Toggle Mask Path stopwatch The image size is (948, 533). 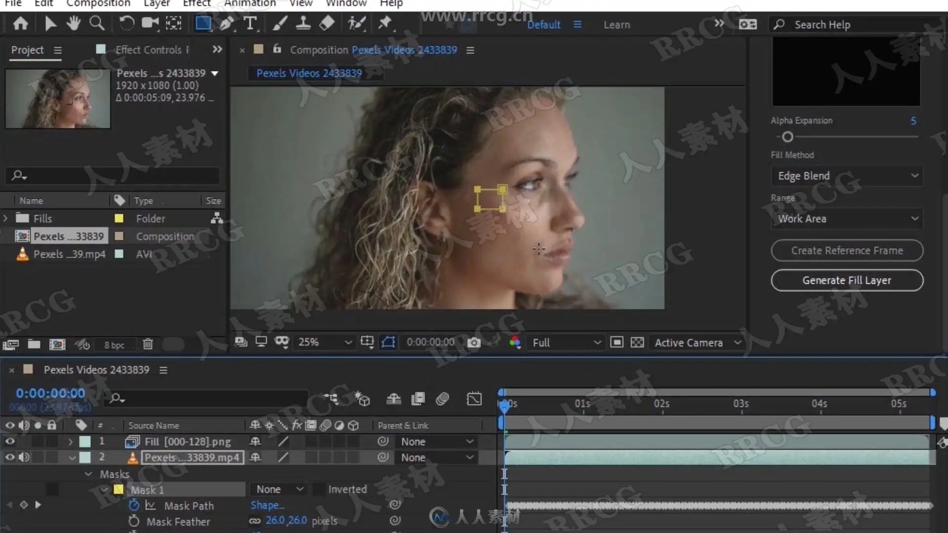coord(134,505)
